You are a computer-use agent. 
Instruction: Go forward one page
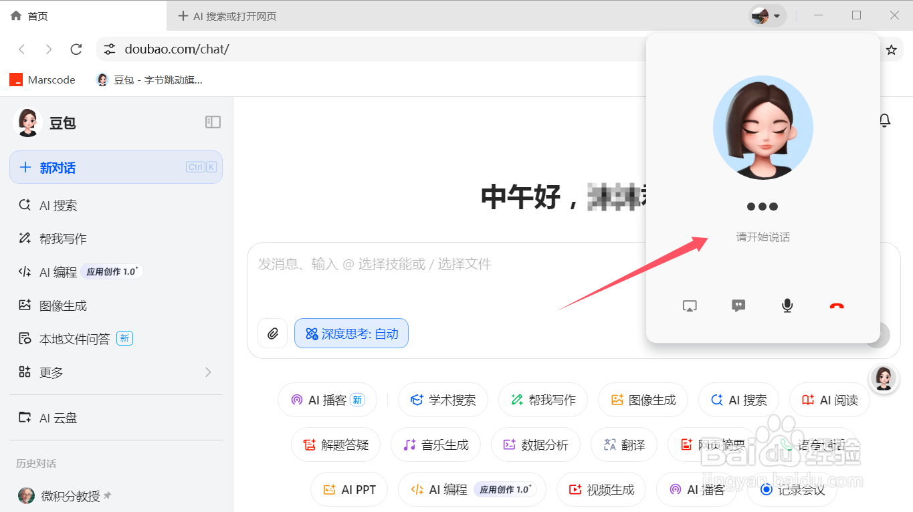coord(49,49)
